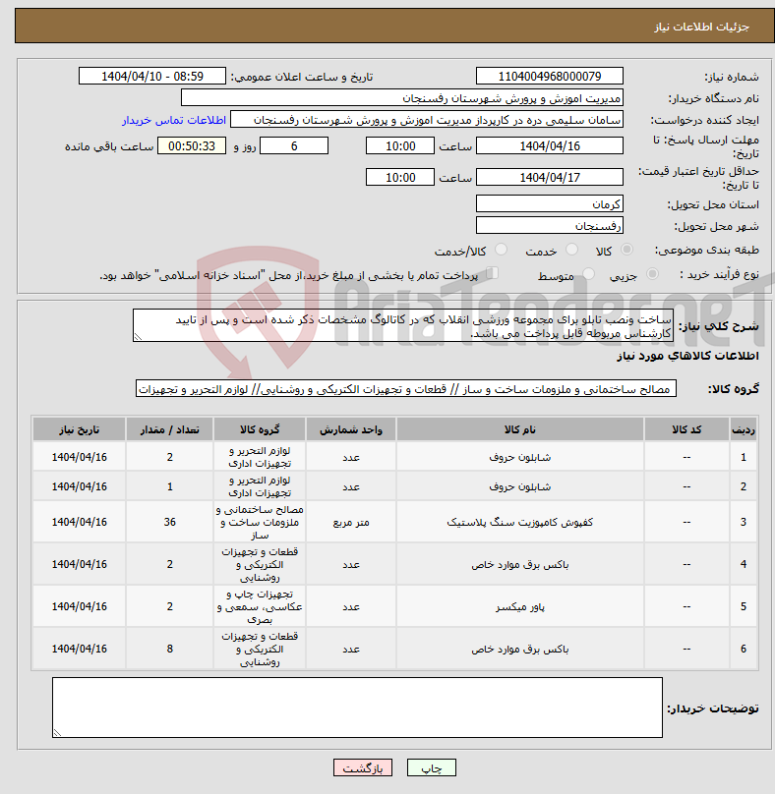
Task: Click the quantity 36 cell
Action: click(170, 522)
